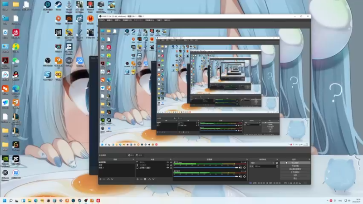Open 设置 (Settings) from Controls
The height and width of the screenshot is (204, 363).
click(295, 175)
